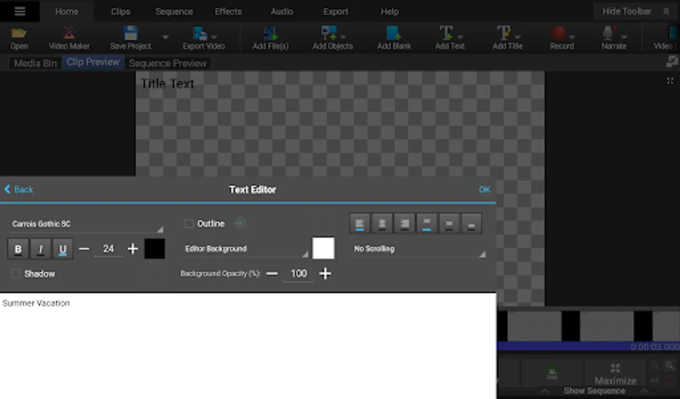Screen dimensions: 680x399
Task: Align text to the right
Action: [405, 223]
